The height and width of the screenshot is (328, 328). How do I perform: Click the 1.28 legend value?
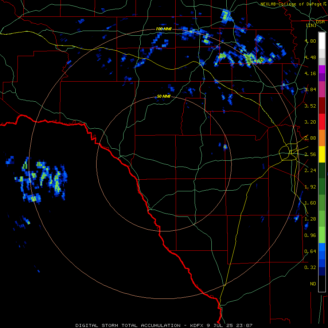(310, 219)
